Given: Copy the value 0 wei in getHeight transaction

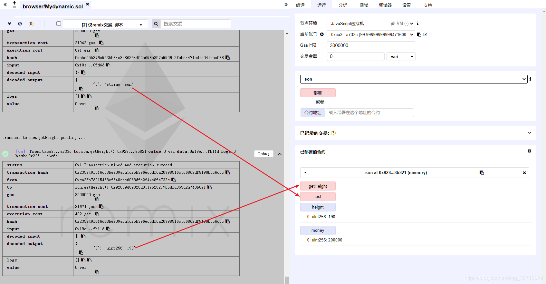Looking at the screenshot, I should click(97, 272).
